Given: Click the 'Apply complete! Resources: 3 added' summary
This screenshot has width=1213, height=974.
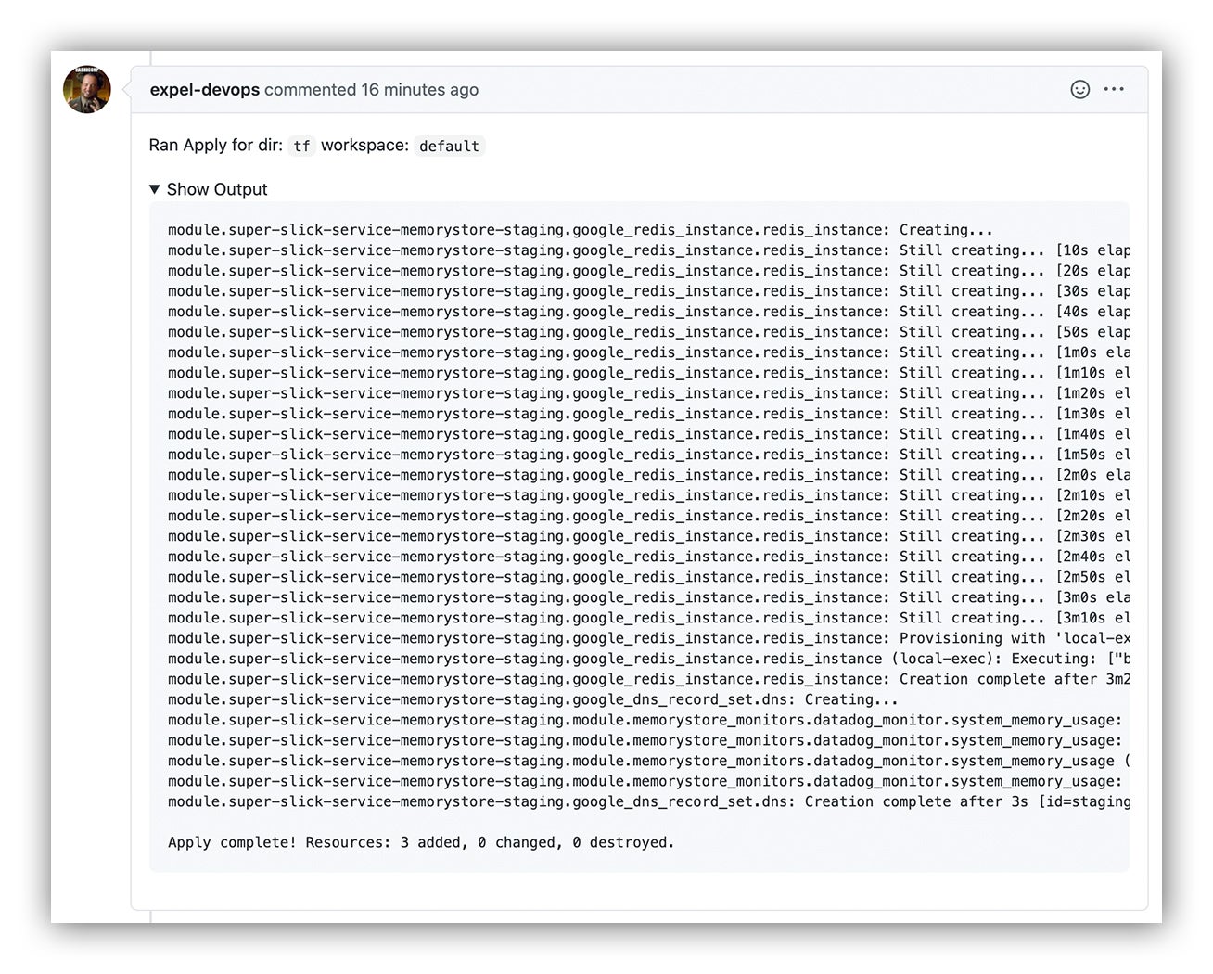Looking at the screenshot, I should point(421,842).
